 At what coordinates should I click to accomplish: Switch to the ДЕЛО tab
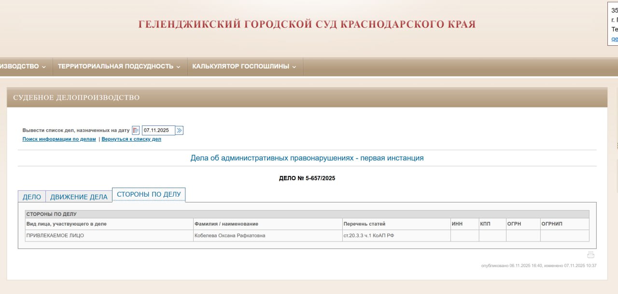tap(31, 196)
